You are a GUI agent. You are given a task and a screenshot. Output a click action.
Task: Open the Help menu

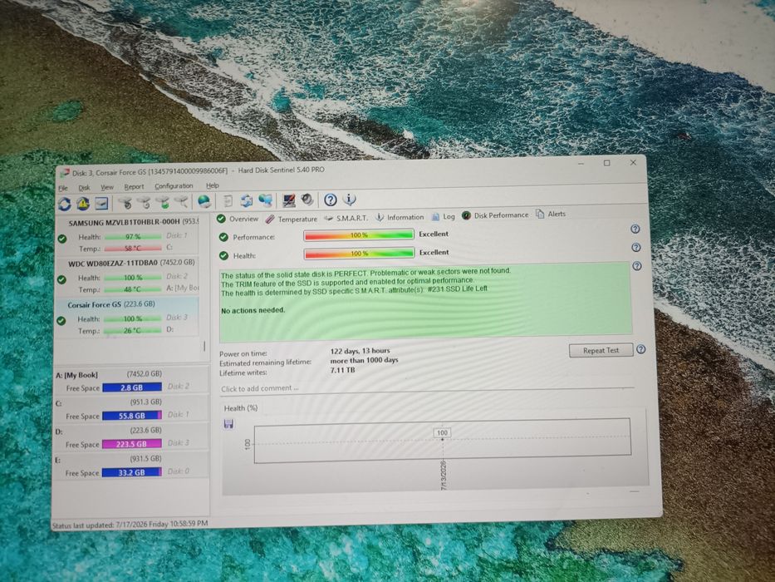(x=212, y=185)
